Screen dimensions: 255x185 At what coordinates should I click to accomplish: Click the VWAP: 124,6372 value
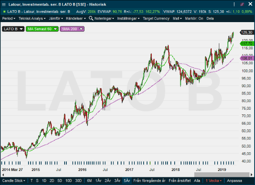point(178,11)
